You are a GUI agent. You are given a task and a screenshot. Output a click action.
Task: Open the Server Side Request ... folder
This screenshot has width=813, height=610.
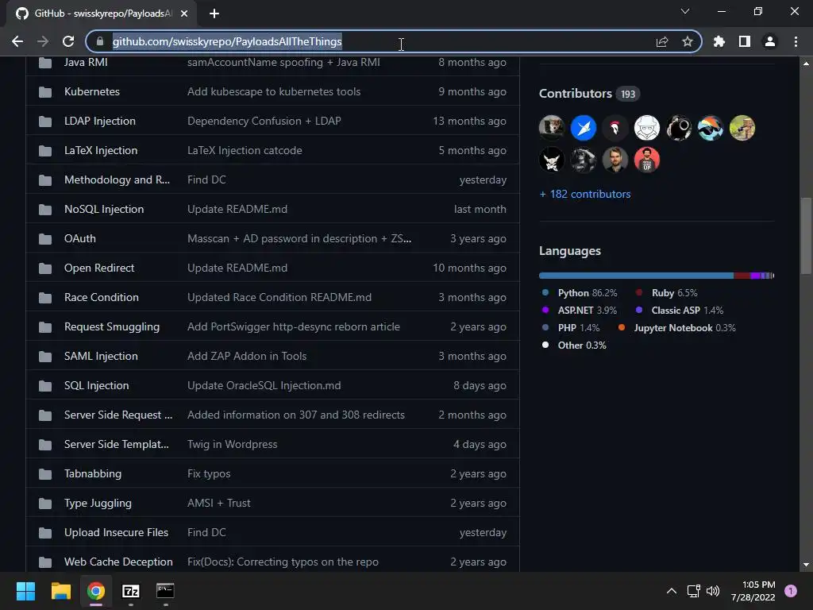pyautogui.click(x=118, y=415)
